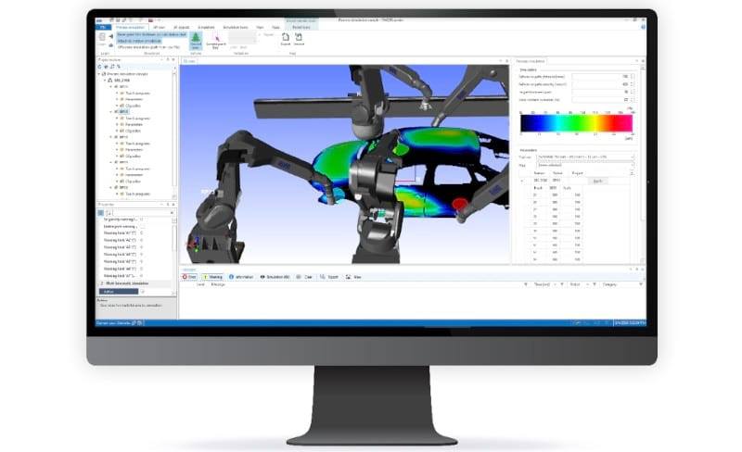This screenshot has height=452, width=742.
Task: Click the first numeric input field in right panel
Action: [601, 76]
